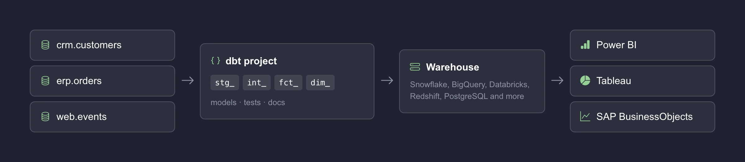Click the web.events database icon
745x162 pixels.
pyautogui.click(x=45, y=117)
